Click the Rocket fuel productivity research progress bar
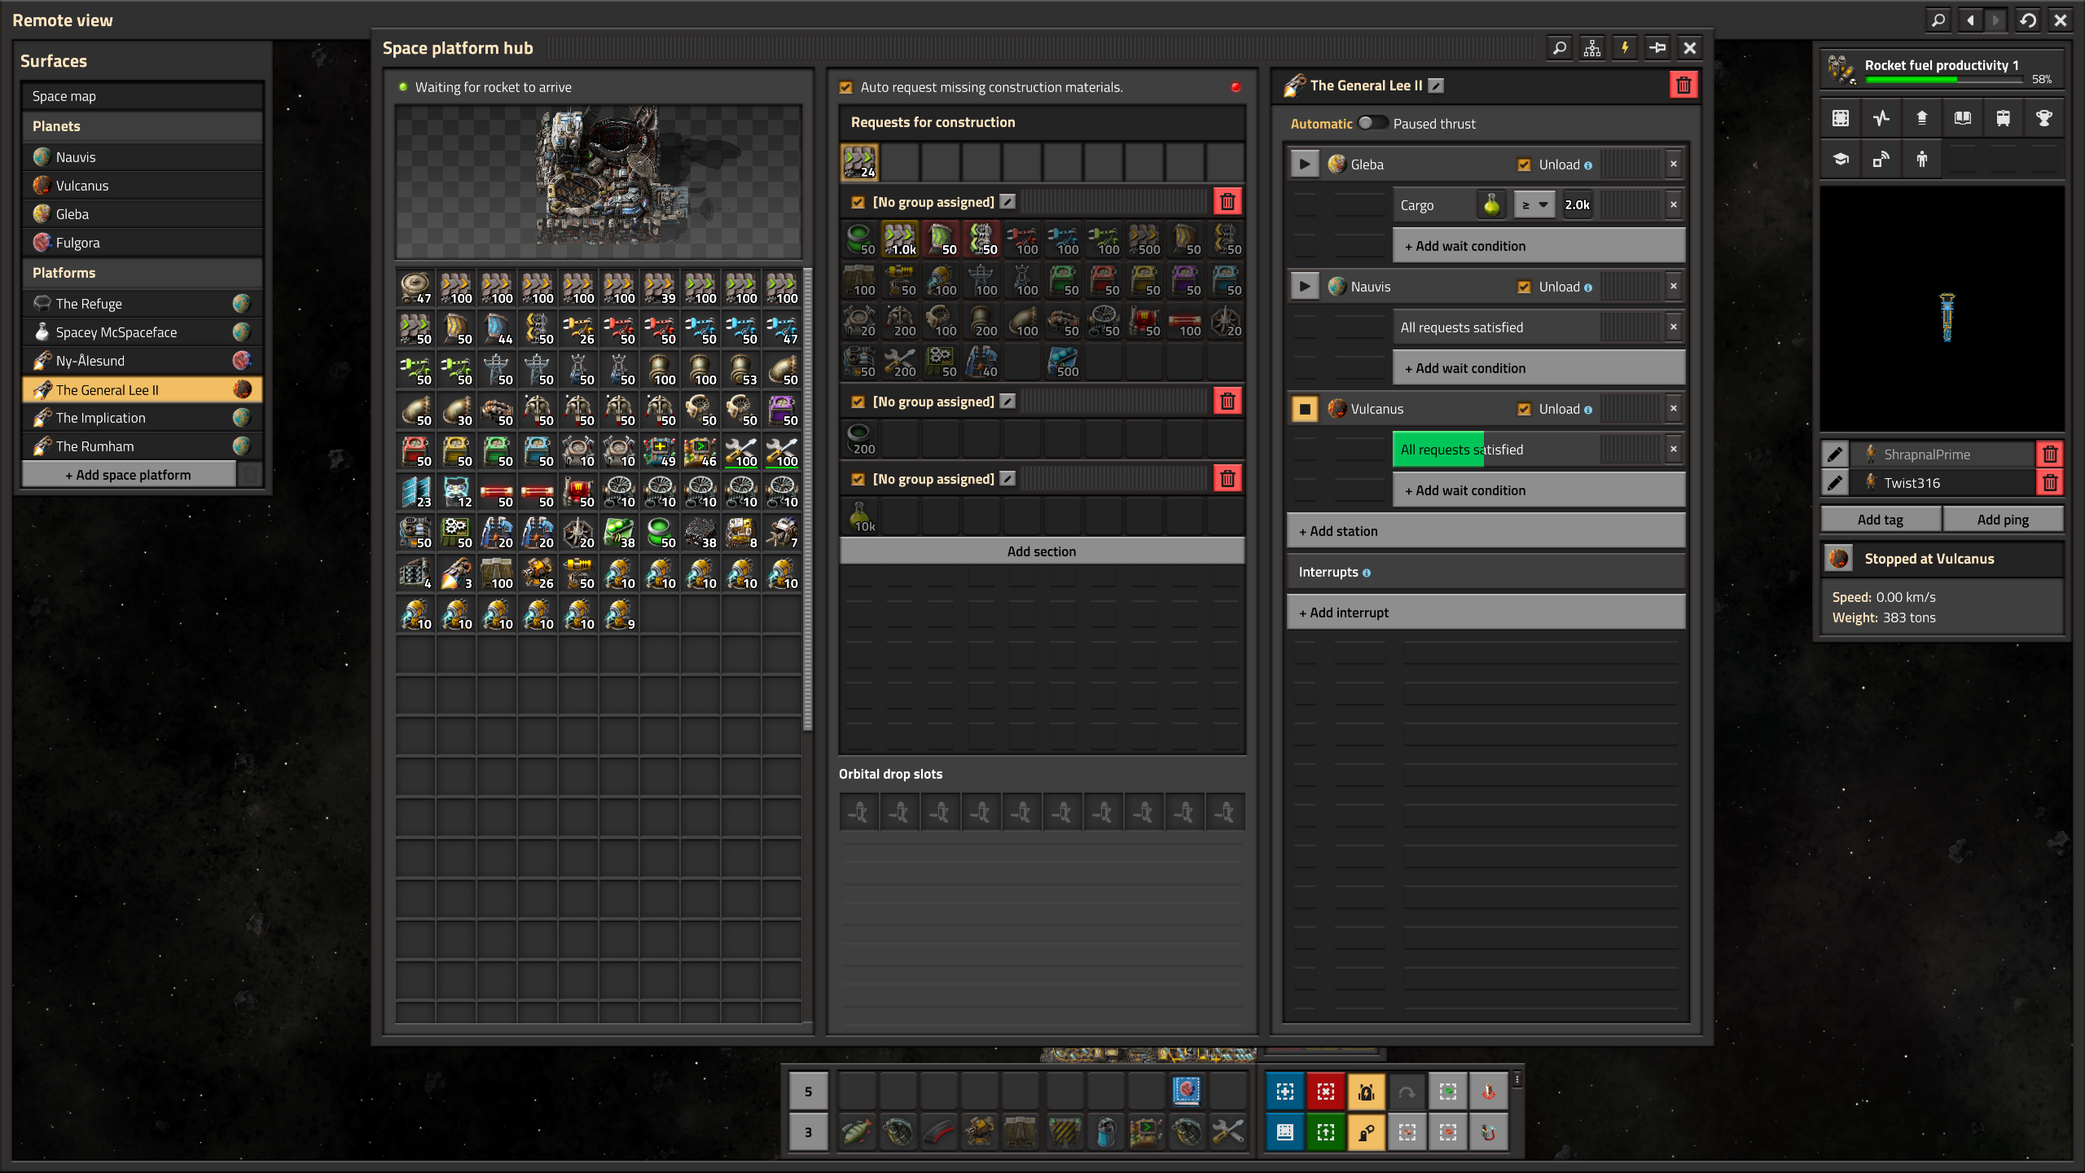The height and width of the screenshot is (1173, 2085). tap(1944, 80)
